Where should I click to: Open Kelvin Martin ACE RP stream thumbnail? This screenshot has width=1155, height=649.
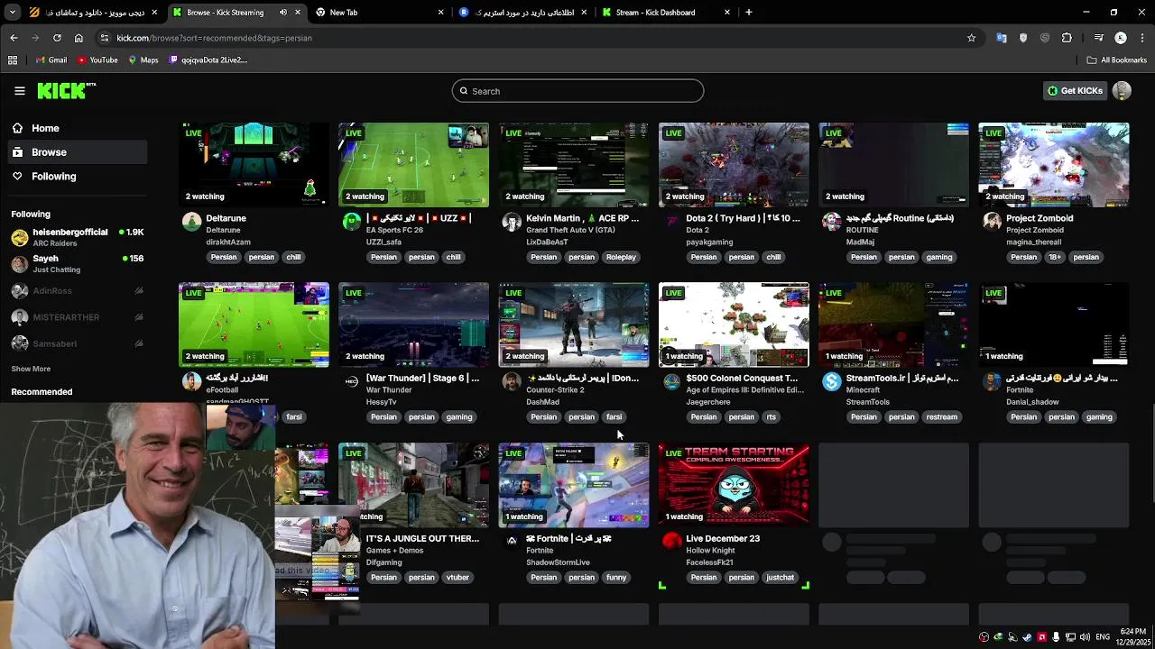pos(573,164)
